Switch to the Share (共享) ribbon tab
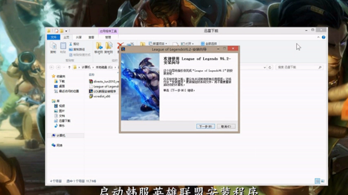The height and width of the screenshot is (195, 348). pyautogui.click(x=78, y=37)
